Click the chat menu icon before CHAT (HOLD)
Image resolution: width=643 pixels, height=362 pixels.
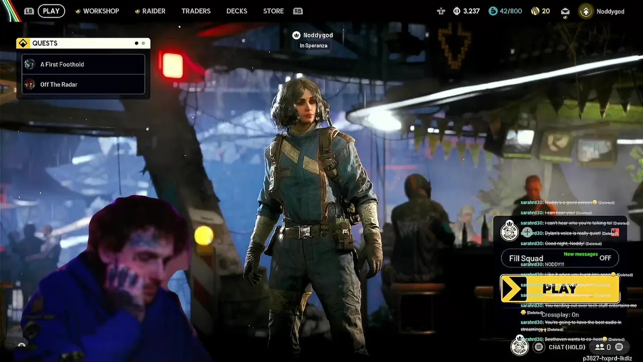click(539, 347)
